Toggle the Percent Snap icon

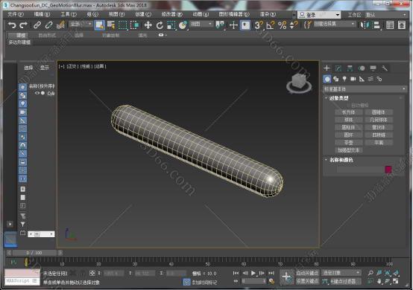[282, 25]
